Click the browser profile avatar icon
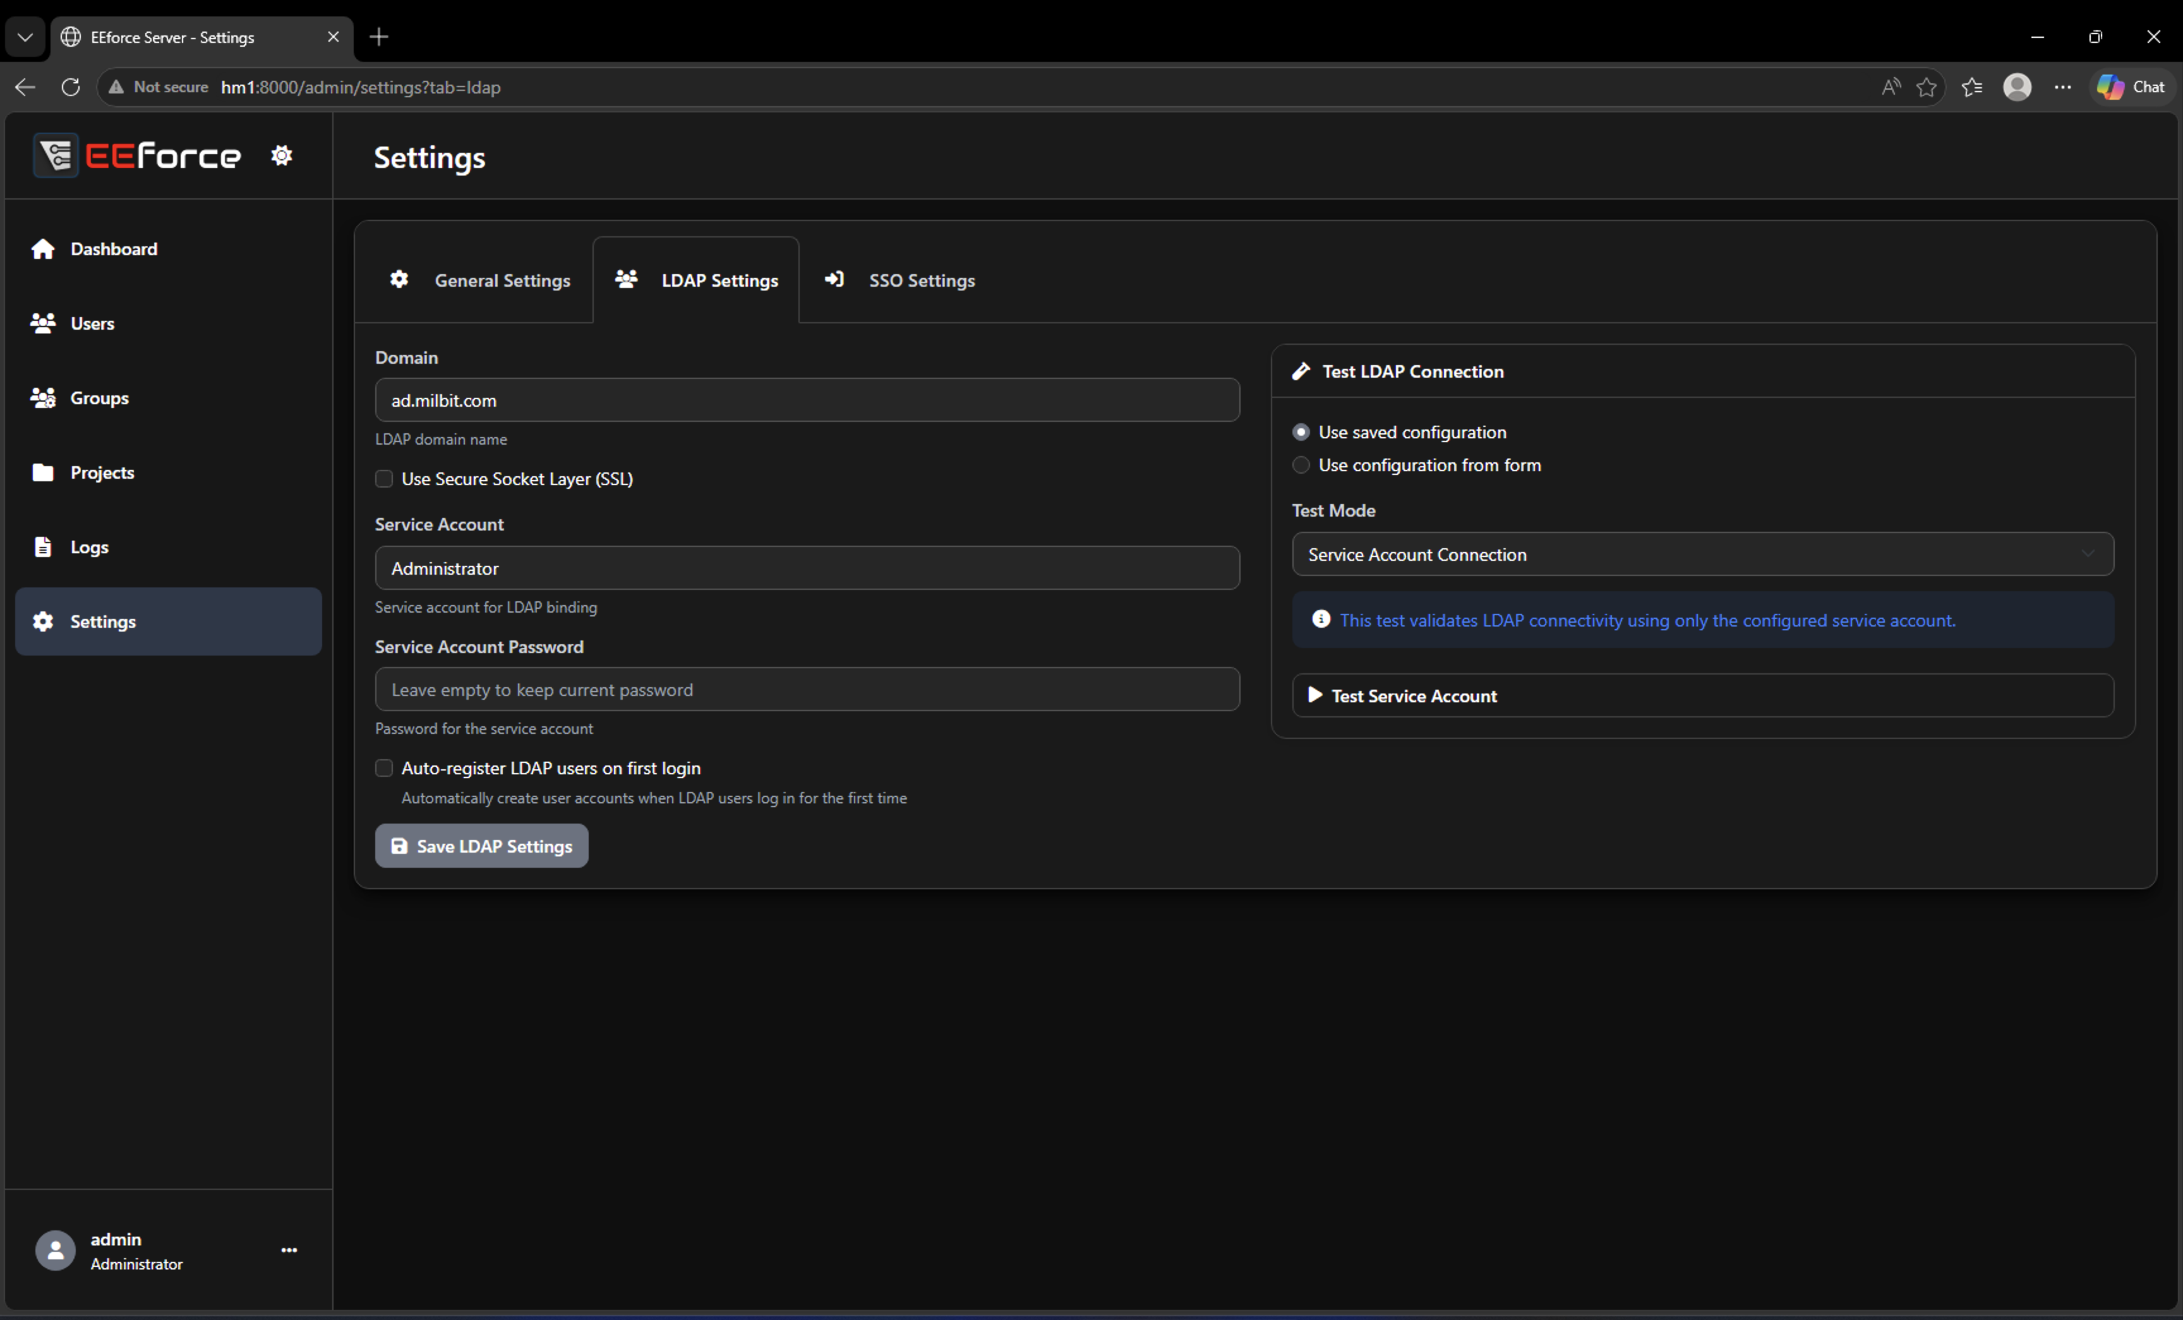 pyautogui.click(x=2018, y=87)
